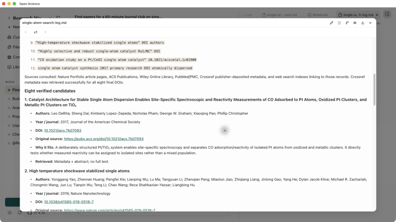Click the document's vertical scrollbar thumb
Viewport: 396px width, 222px height.
pyautogui.click(x=375, y=89)
